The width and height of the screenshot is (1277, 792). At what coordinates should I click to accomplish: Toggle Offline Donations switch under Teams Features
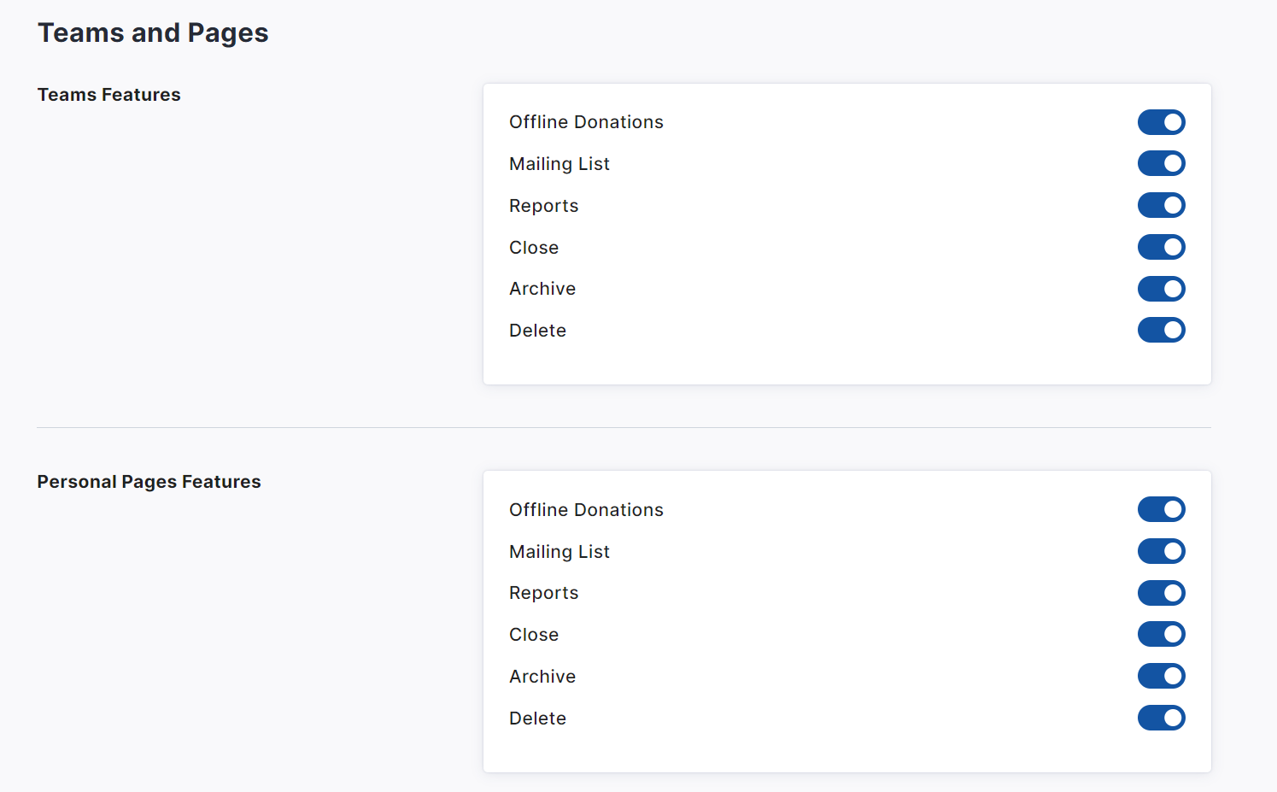pos(1161,122)
